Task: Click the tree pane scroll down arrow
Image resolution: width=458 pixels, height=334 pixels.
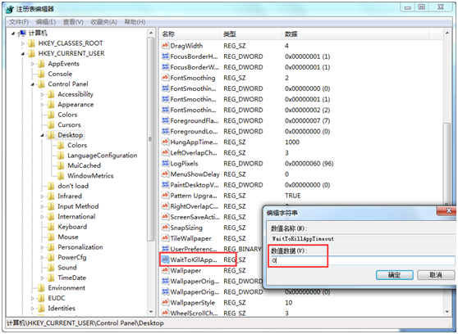Action: click(151, 312)
